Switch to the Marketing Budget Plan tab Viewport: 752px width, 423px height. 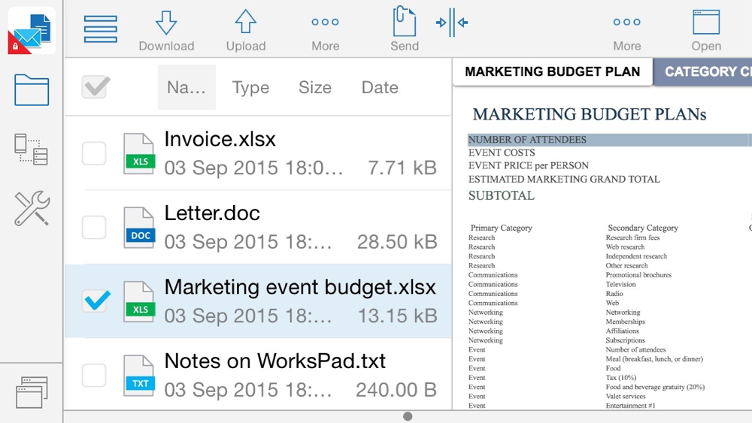(x=552, y=72)
